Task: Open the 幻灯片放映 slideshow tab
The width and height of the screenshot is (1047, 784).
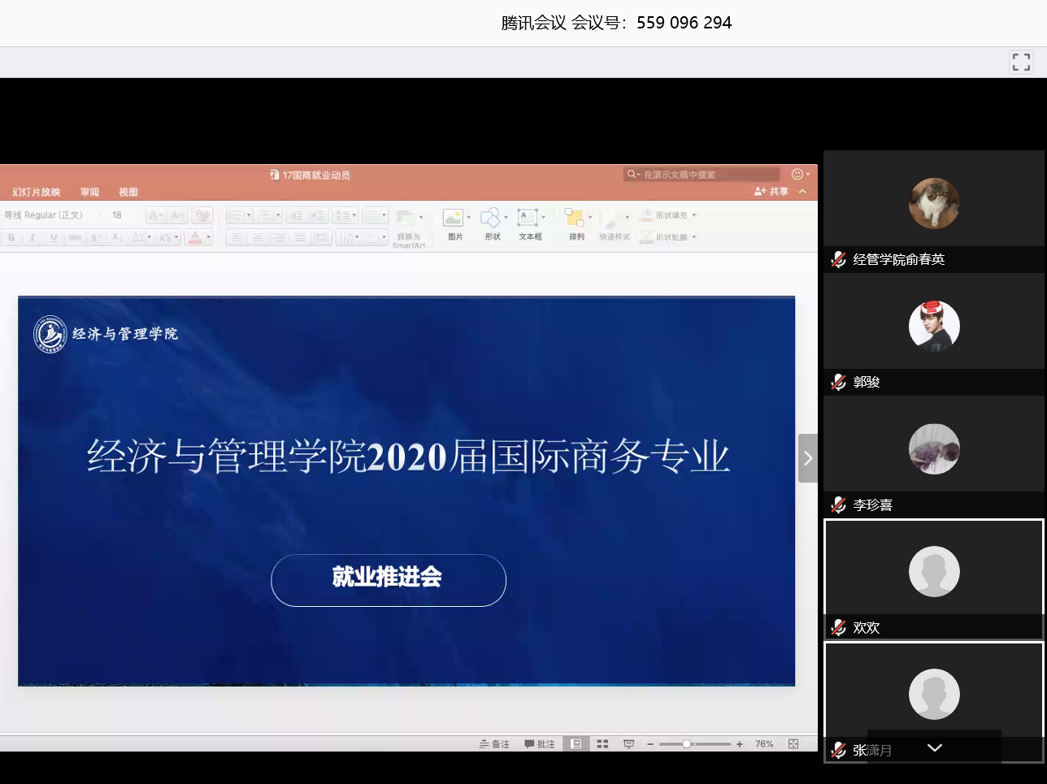Action: click(x=37, y=193)
